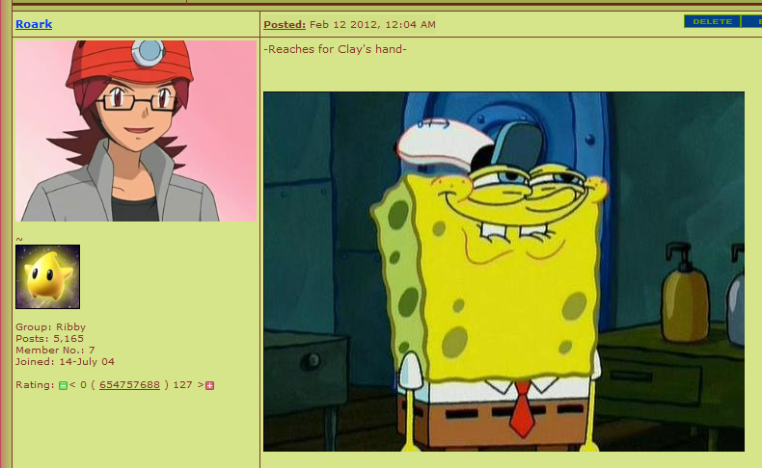Open the Roark username link
The width and height of the screenshot is (762, 468).
pyautogui.click(x=34, y=24)
